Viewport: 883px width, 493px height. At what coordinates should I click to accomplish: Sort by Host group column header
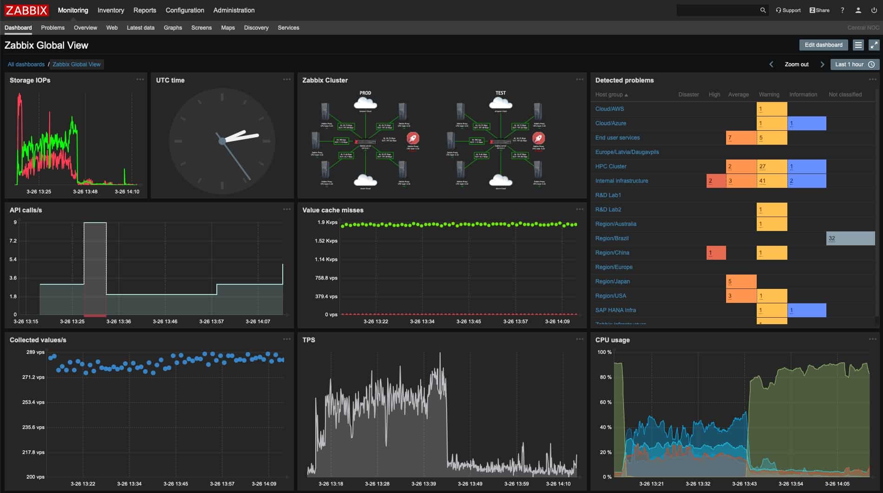tap(611, 95)
